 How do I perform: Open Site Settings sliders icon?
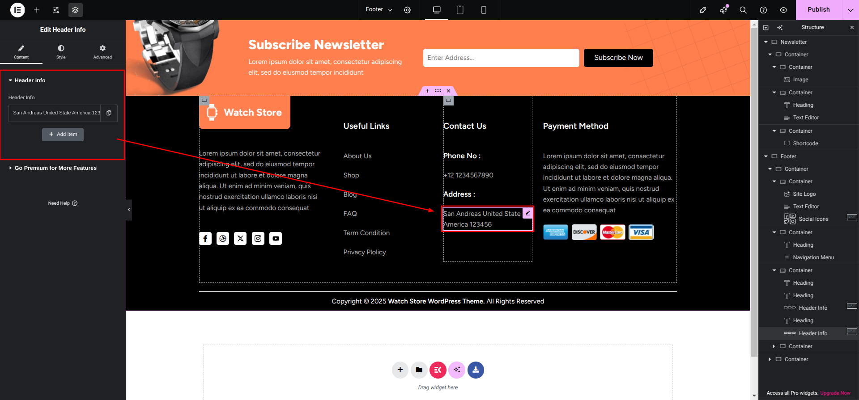[x=56, y=10]
